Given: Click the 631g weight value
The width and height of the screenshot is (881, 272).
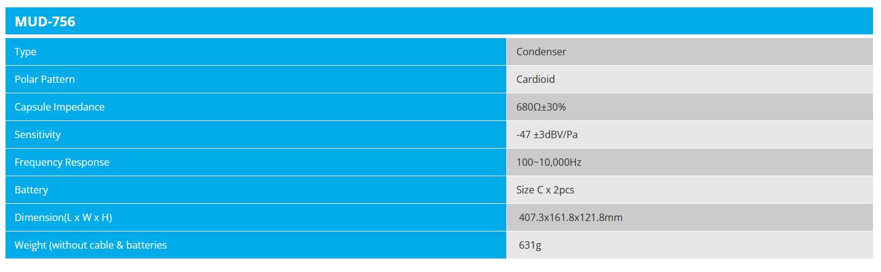Looking at the screenshot, I should pos(530,246).
